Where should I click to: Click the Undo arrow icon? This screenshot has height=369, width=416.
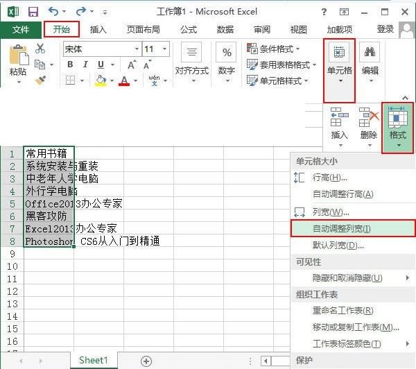pyautogui.click(x=53, y=11)
